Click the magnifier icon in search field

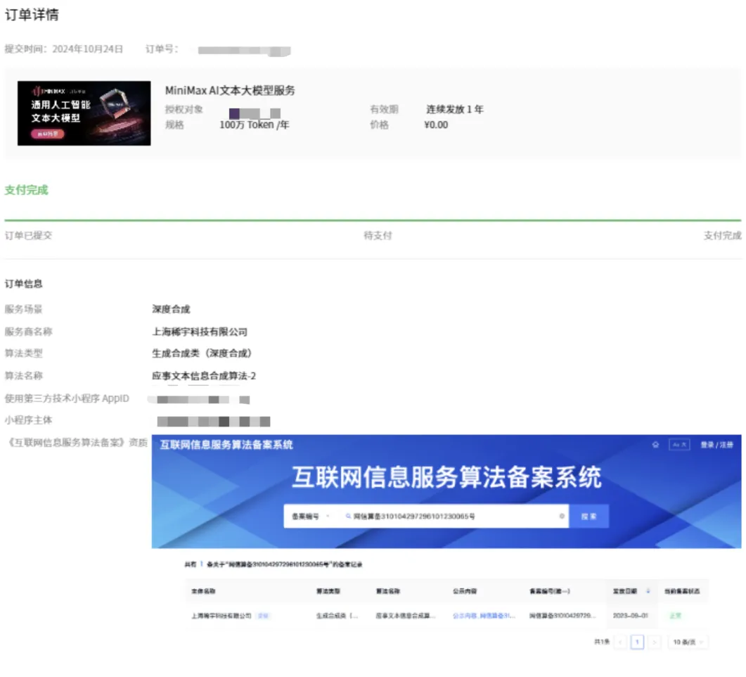click(x=347, y=517)
